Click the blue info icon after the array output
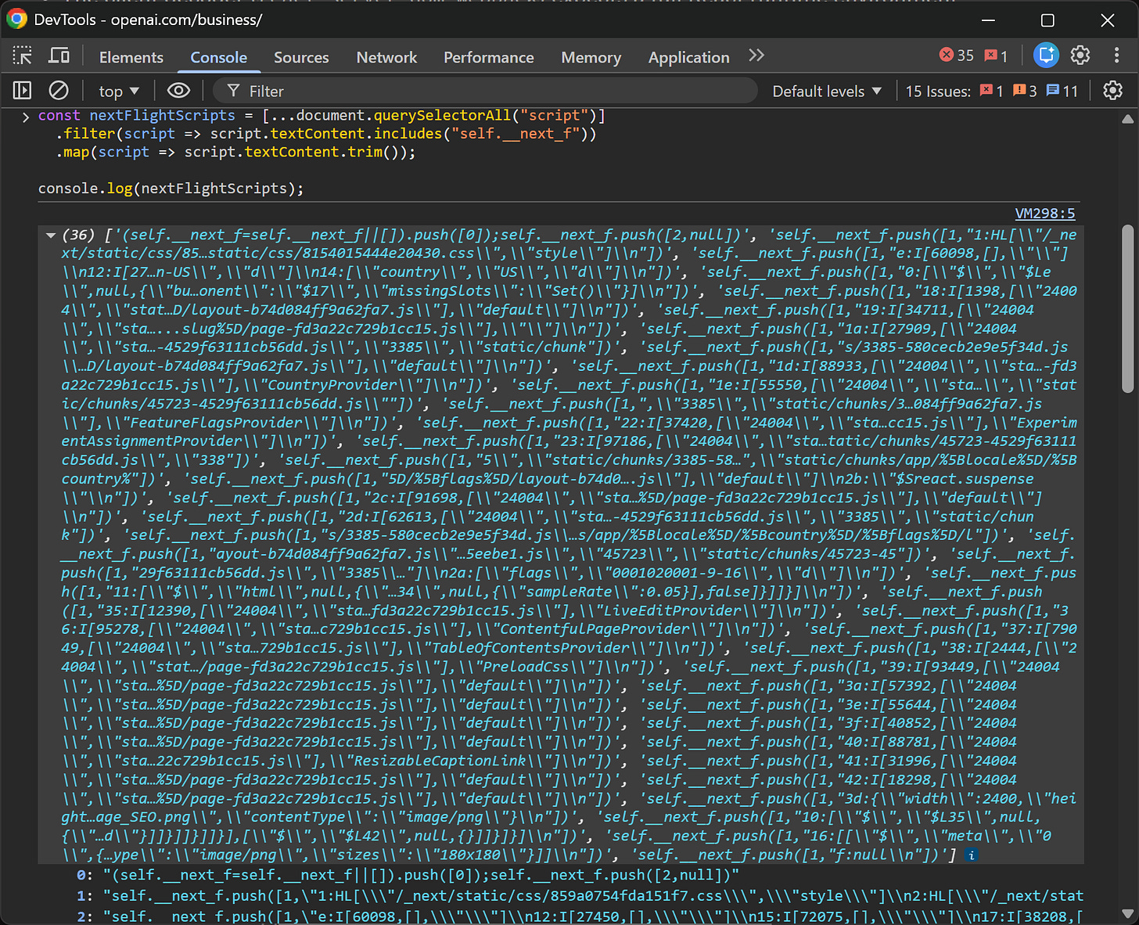The width and height of the screenshot is (1139, 925). point(971,855)
